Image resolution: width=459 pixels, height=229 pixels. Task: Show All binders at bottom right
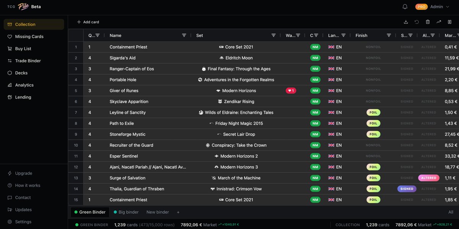451,212
